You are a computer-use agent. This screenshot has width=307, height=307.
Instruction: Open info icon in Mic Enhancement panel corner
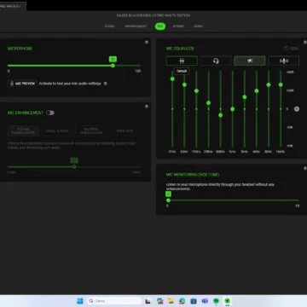pyautogui.click(x=147, y=107)
